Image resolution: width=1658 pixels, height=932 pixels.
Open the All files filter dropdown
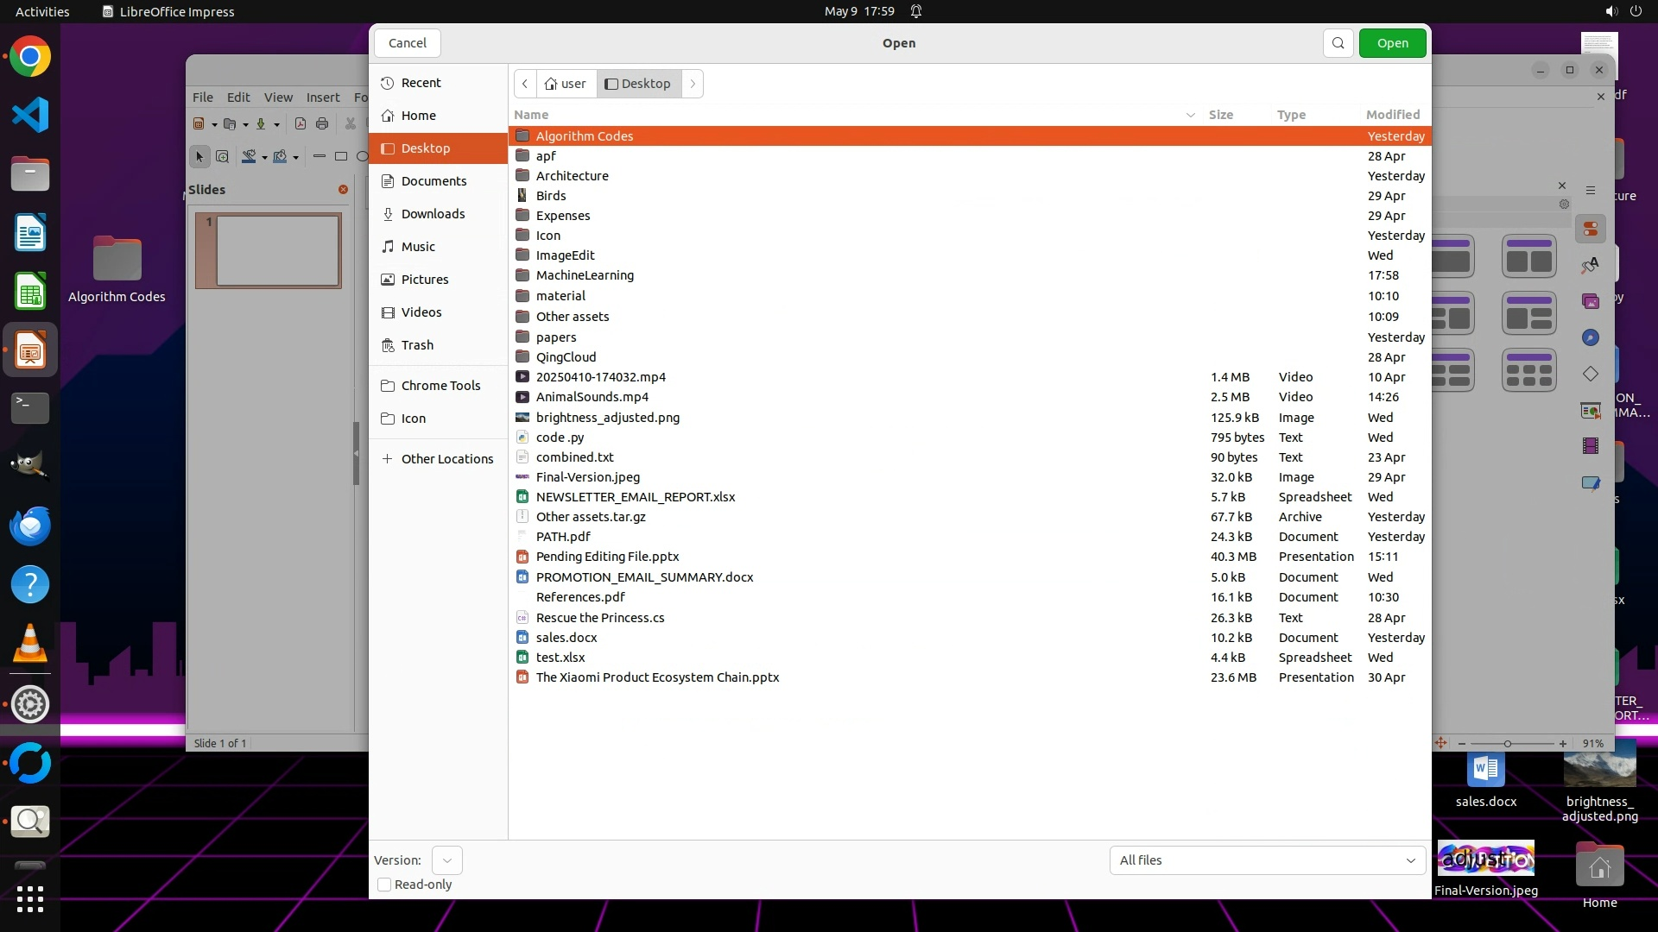point(1267,860)
